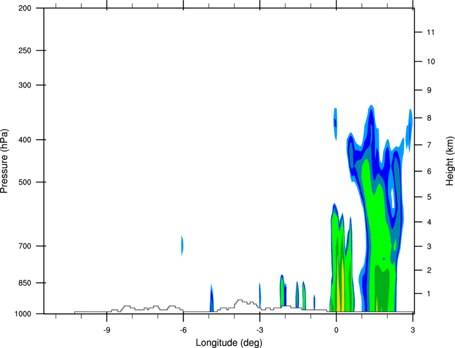Click the 400 pressure tick label
The width and height of the screenshot is (455, 348).
[25, 140]
